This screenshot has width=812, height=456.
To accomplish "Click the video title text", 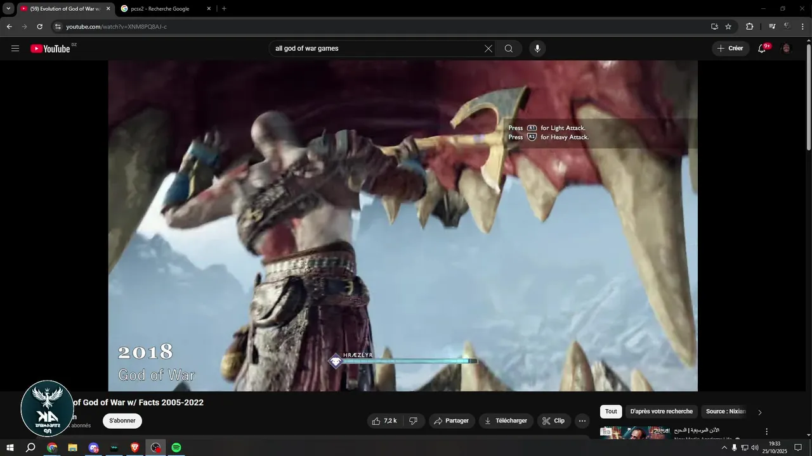I will coord(137,403).
